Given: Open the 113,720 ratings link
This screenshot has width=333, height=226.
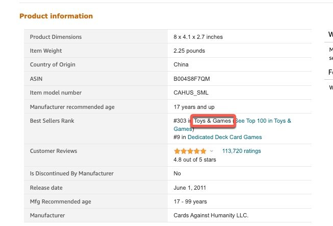Looking at the screenshot, I should click(241, 151).
